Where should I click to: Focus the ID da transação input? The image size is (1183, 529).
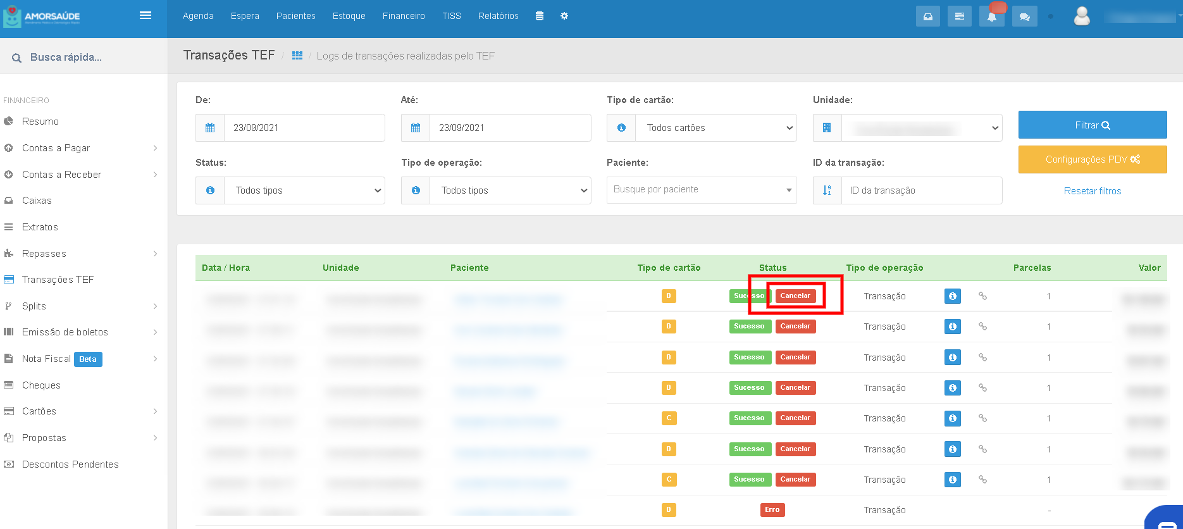point(922,190)
